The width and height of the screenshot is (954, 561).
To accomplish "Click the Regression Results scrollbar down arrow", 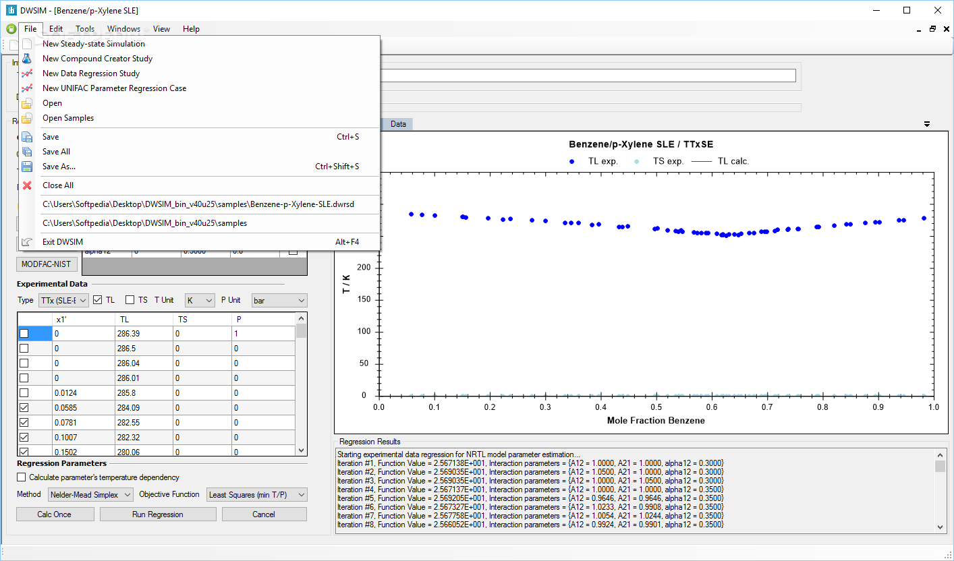I will pos(941,527).
